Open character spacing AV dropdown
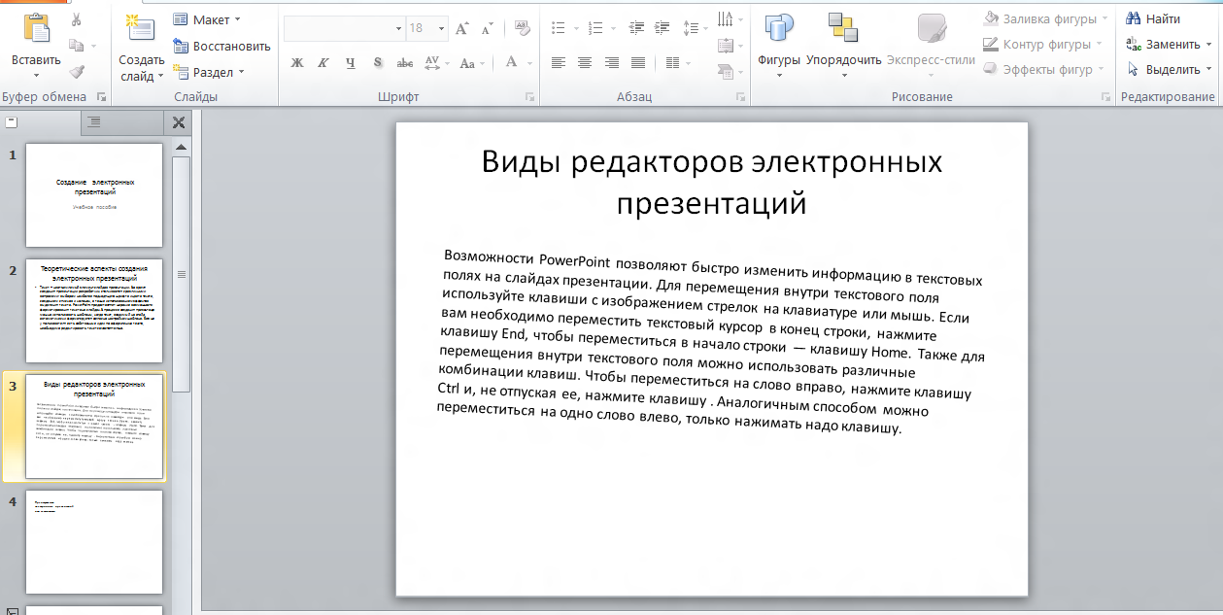Viewport: 1223px width, 615px height. (x=436, y=63)
